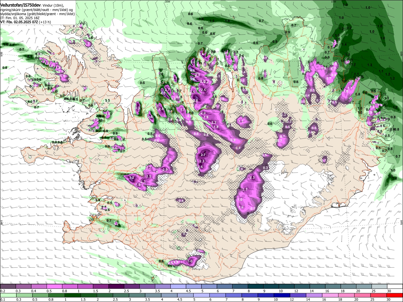Viewport: 403px width, 302px height.
Task: Click the 'slydda/snjókoma' legend description line
Action: tap(37, 14)
